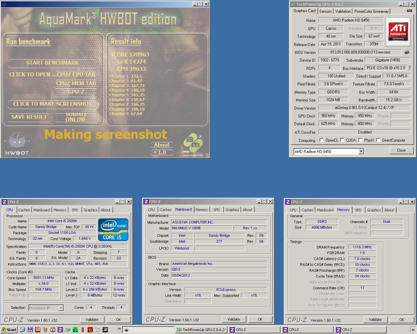
Task: Open Caches tab in left CPU-Z window
Action: 24,210
